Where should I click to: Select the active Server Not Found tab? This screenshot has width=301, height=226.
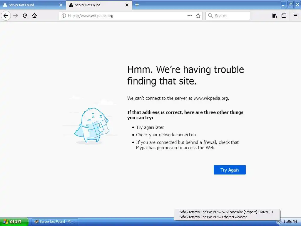[99, 5]
